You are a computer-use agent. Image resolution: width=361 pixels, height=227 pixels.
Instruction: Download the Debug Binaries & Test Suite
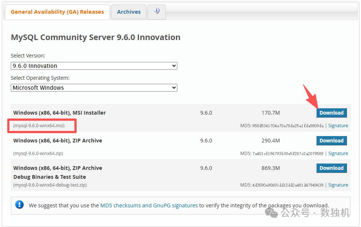[331, 168]
